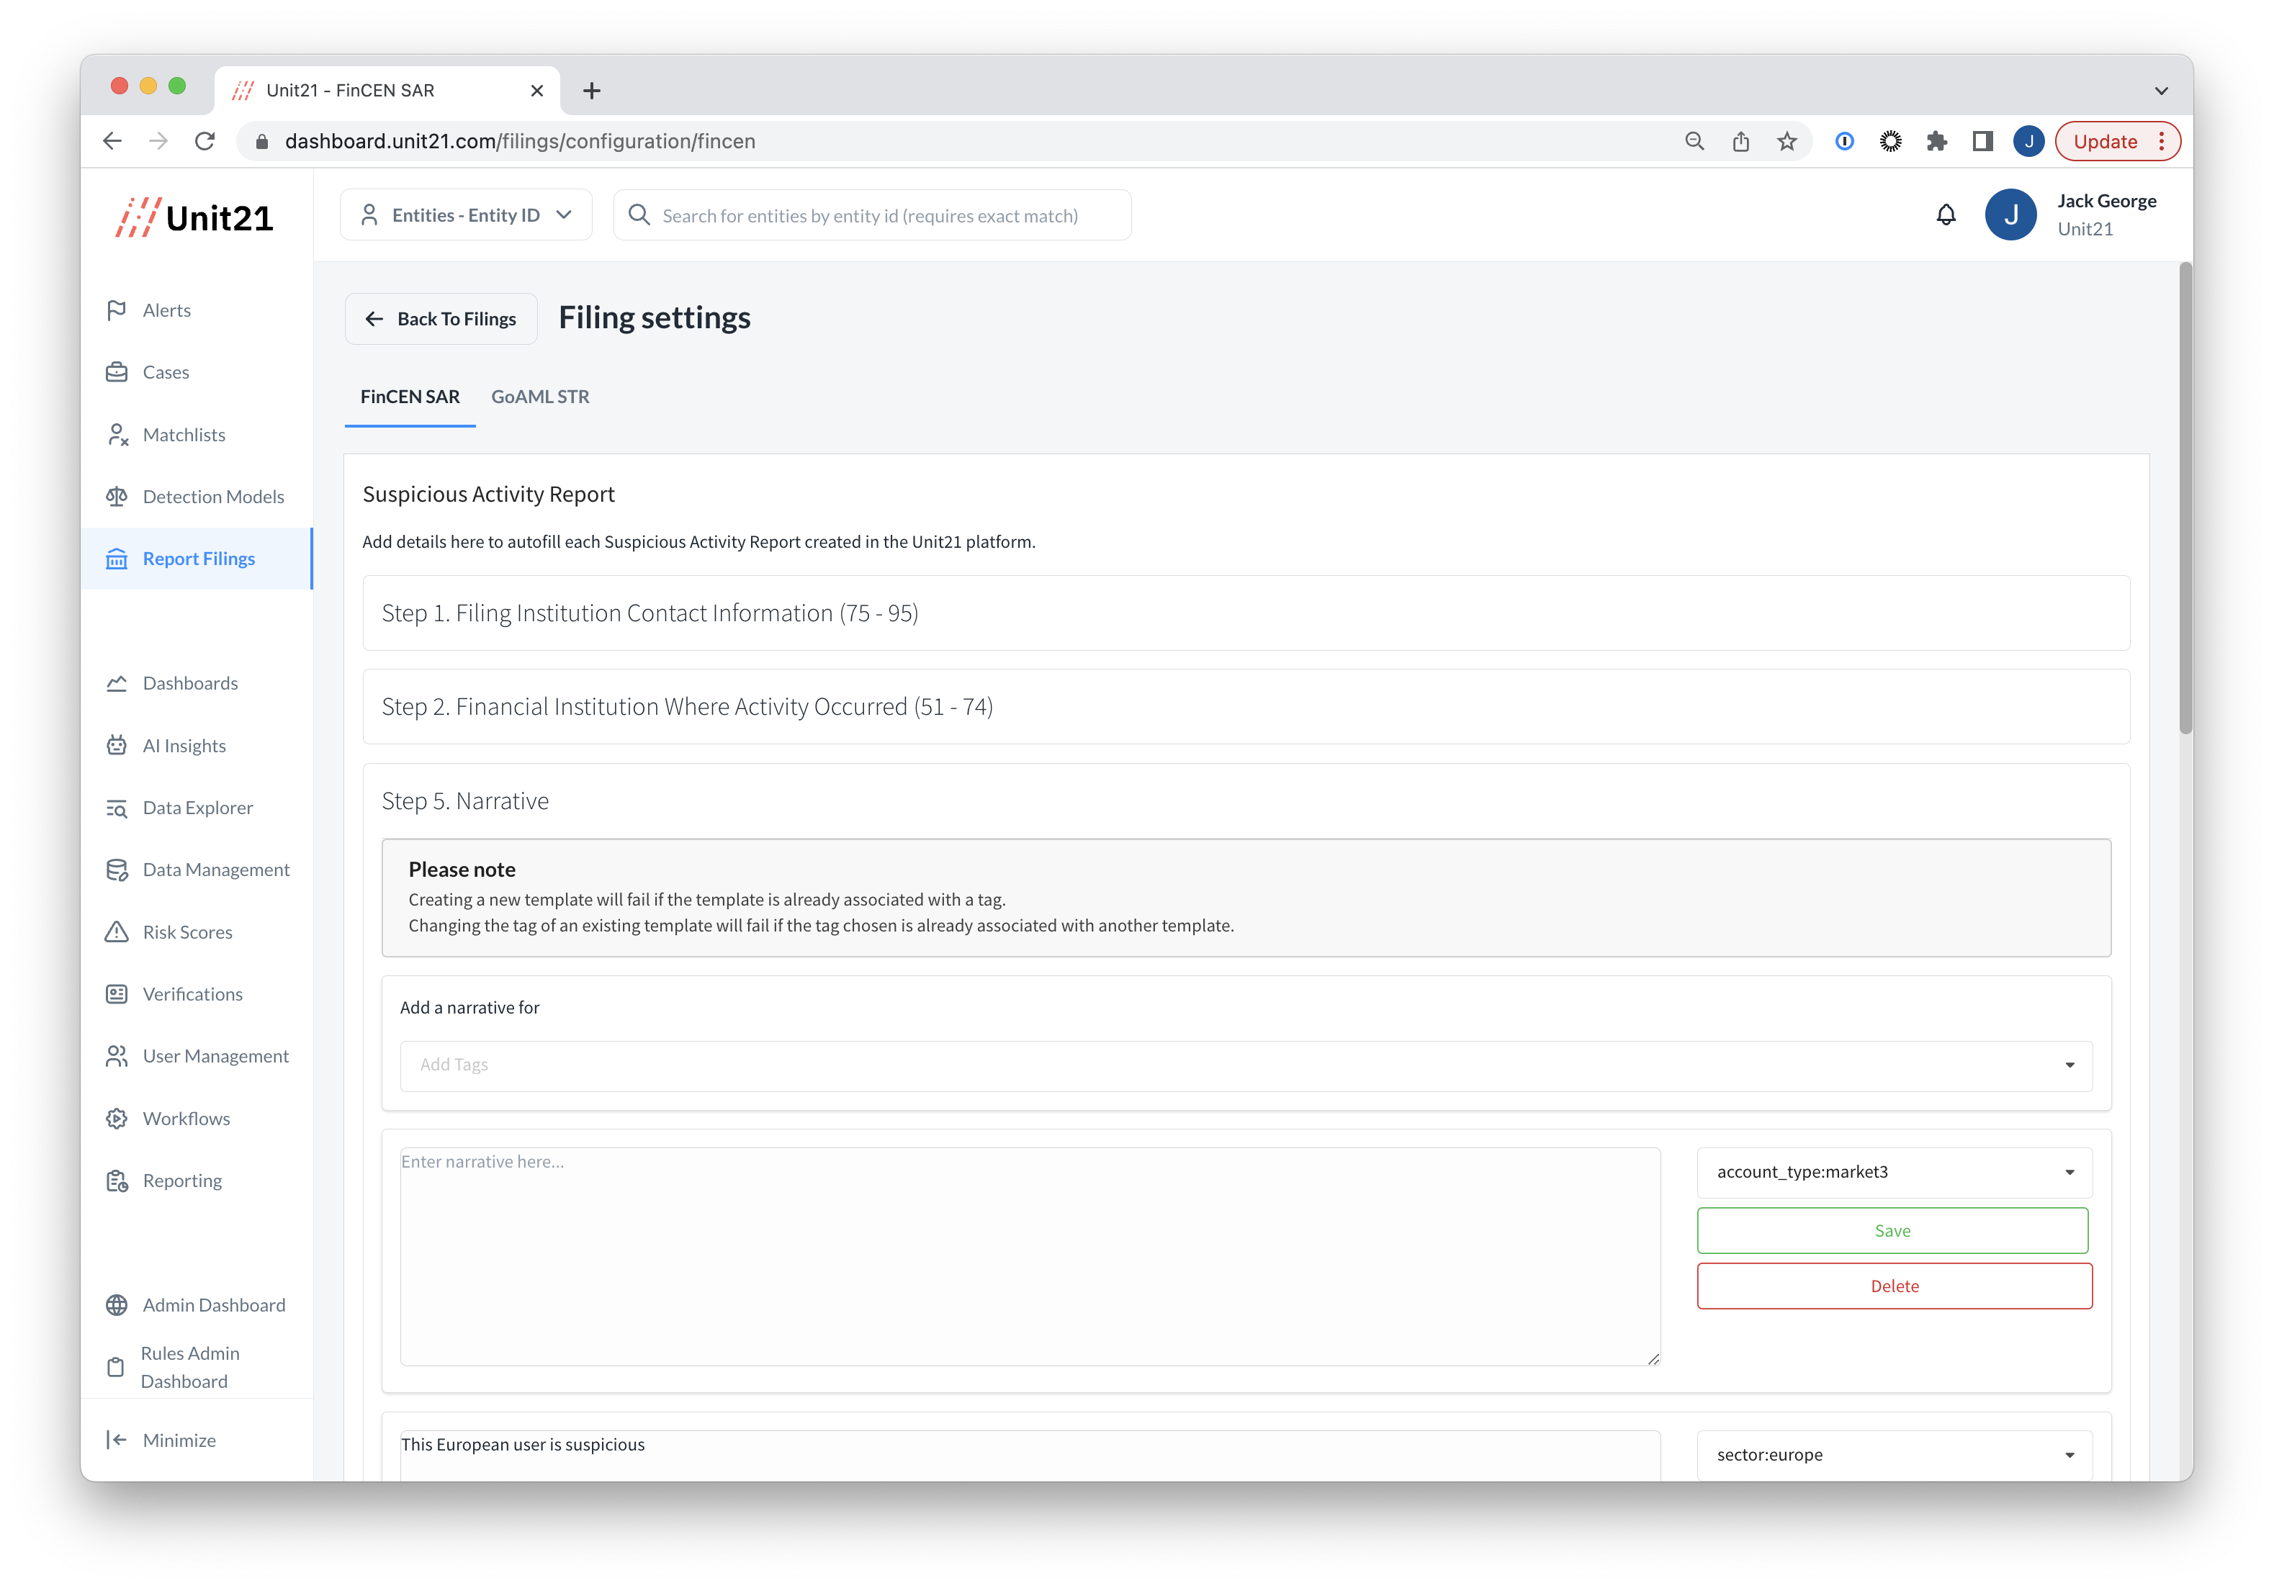The width and height of the screenshot is (2274, 1588).
Task: Switch to the GoAML STR tab
Action: click(x=540, y=397)
